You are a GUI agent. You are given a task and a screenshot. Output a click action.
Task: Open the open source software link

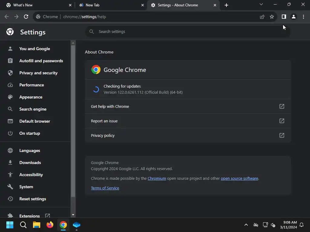click(239, 178)
